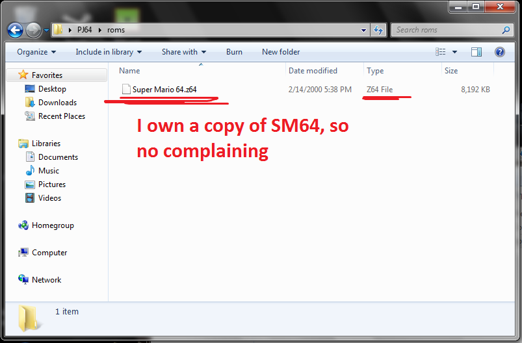Select Network in navigation pane
The image size is (522, 343).
46,280
